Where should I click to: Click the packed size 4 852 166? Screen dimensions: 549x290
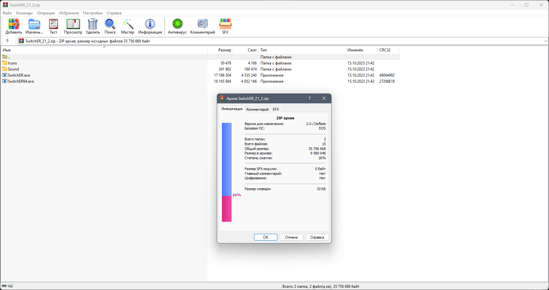click(x=249, y=81)
